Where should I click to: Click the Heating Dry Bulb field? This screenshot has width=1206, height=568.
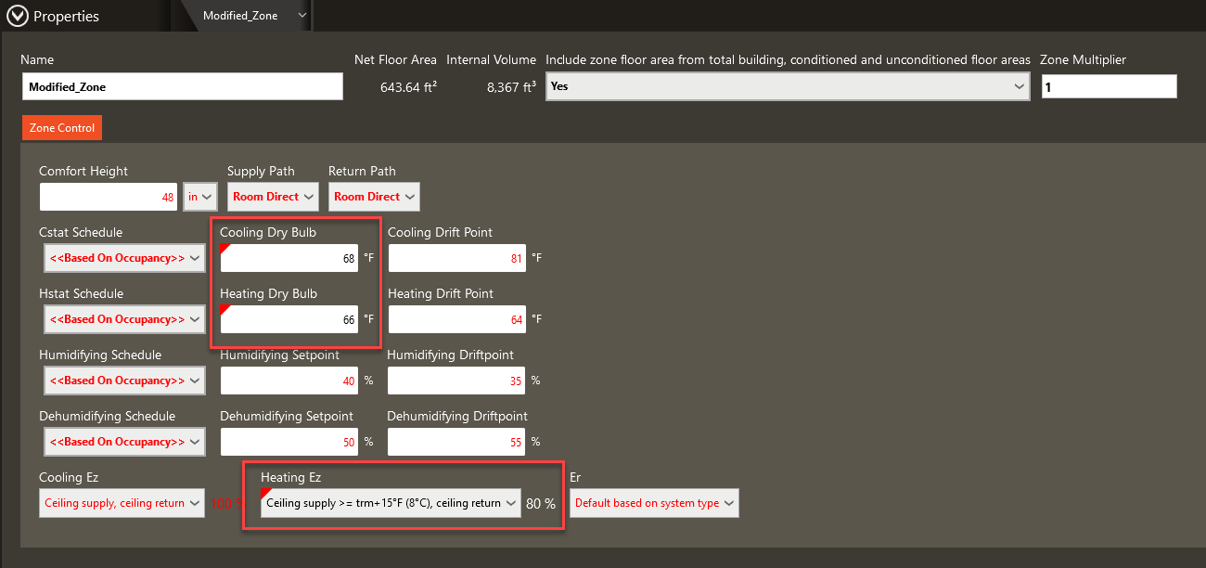point(289,319)
